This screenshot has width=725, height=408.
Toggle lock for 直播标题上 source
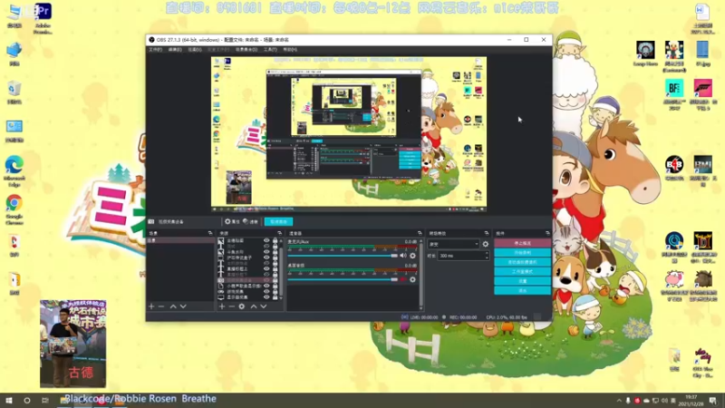pos(275,268)
